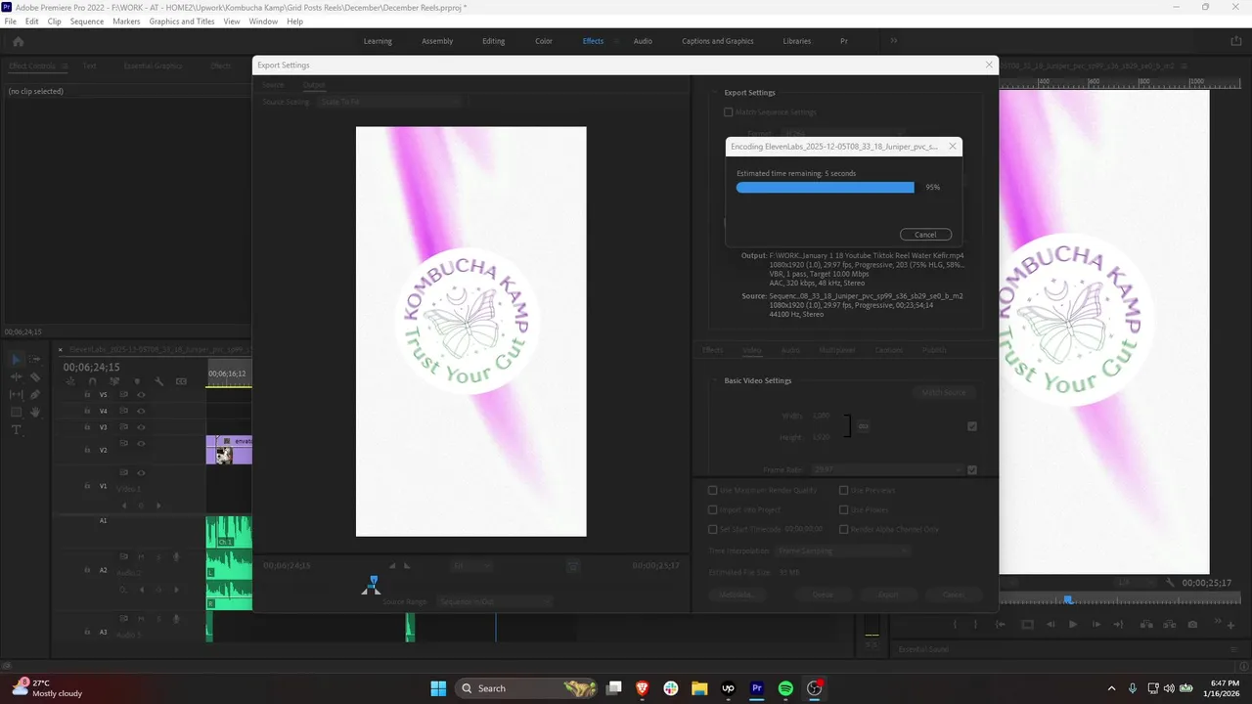Open Essential Sound panel menu

pyautogui.click(x=1234, y=649)
